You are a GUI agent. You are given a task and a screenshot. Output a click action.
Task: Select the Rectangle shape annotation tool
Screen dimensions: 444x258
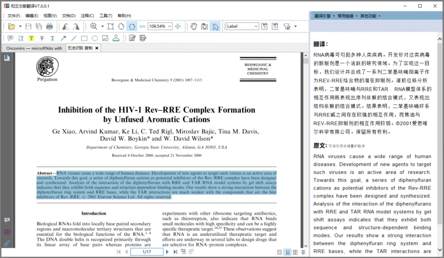coord(84,39)
